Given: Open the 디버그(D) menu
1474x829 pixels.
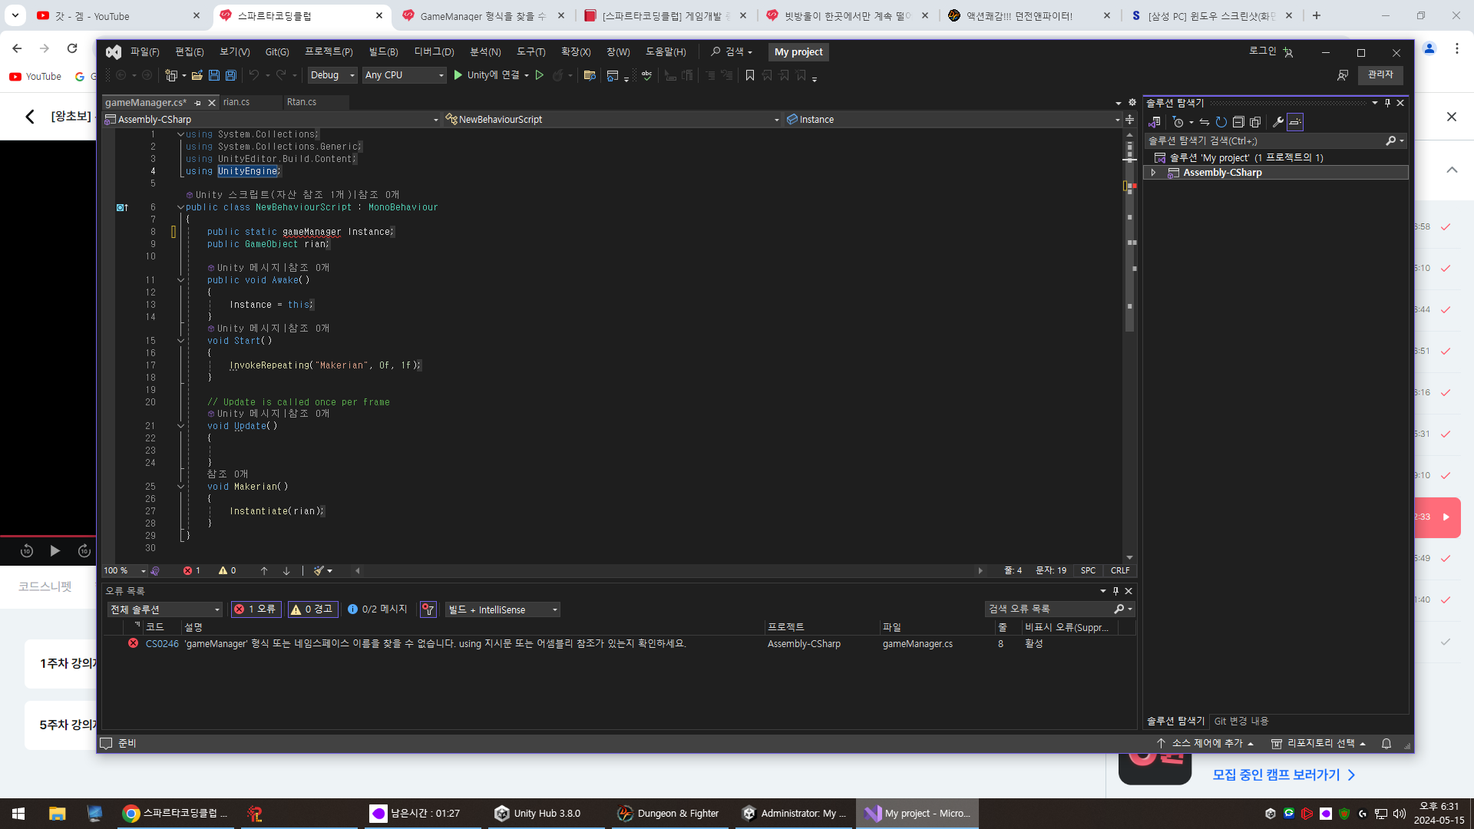Looking at the screenshot, I should click(x=434, y=52).
